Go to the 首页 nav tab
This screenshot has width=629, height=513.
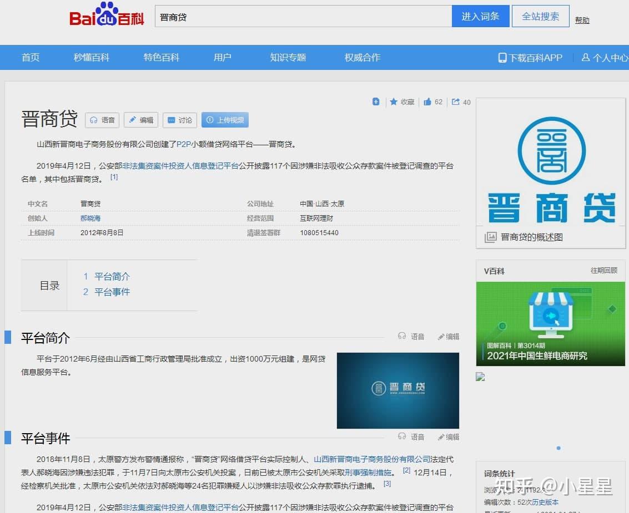click(x=31, y=57)
